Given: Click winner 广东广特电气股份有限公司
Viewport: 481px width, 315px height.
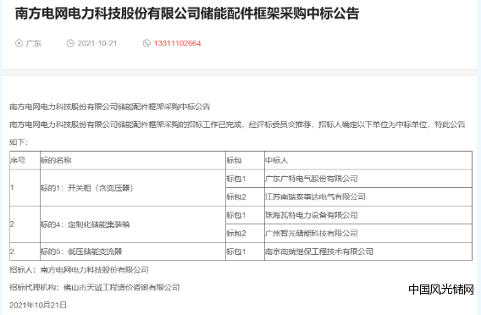Looking at the screenshot, I should [x=312, y=179].
